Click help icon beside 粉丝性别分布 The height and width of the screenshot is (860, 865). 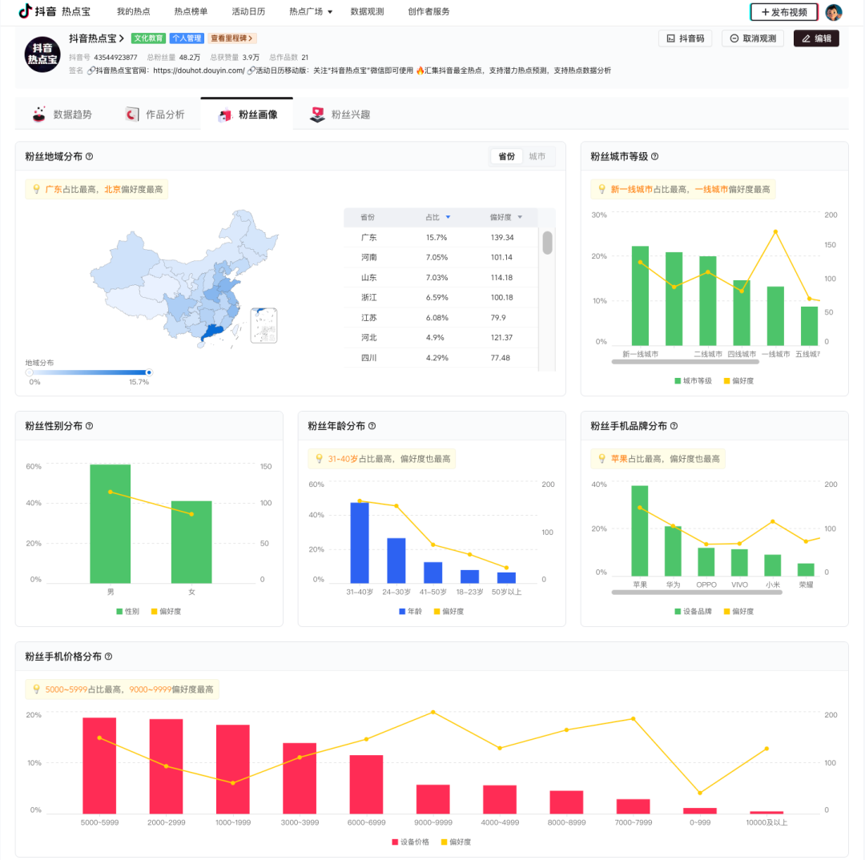[x=90, y=426]
